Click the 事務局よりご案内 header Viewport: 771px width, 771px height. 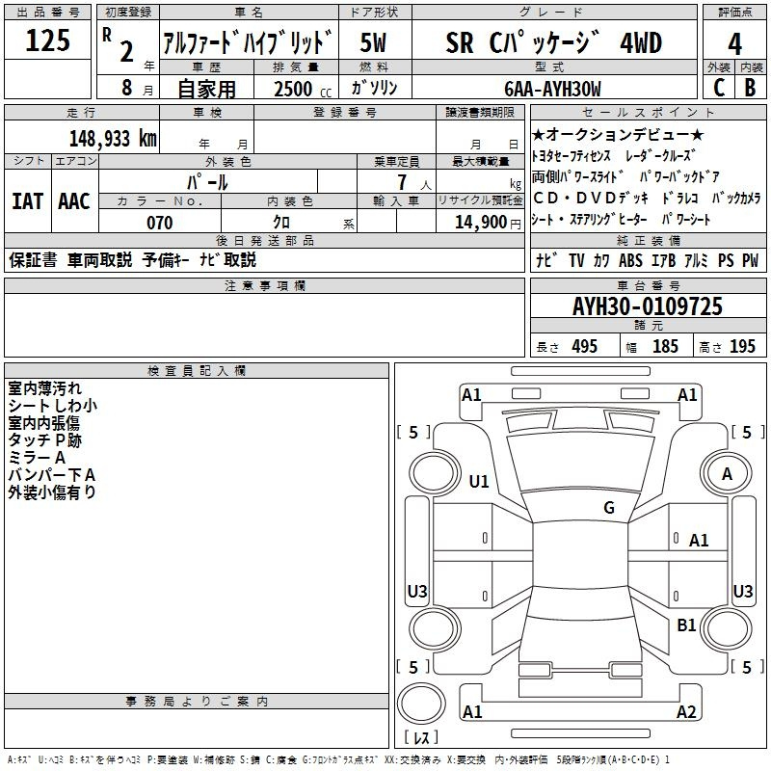pyautogui.click(x=197, y=702)
